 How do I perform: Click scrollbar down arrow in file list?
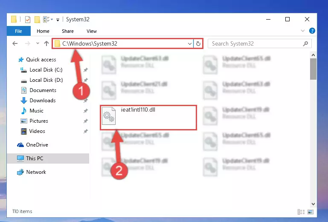(313, 204)
